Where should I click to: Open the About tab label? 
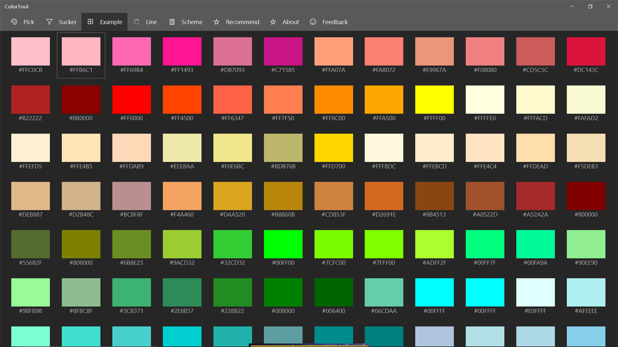[x=291, y=22]
